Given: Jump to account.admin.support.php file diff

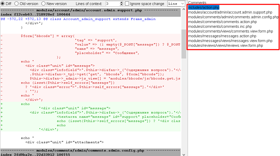Looking at the screenshot, I should pyautogui.click(x=230, y=12).
